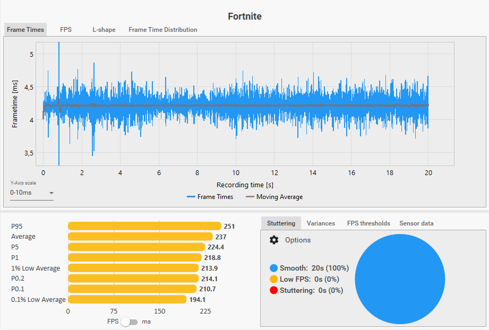The width and height of the screenshot is (489, 330).
Task: Click the Fortnite title text
Action: 244,16
